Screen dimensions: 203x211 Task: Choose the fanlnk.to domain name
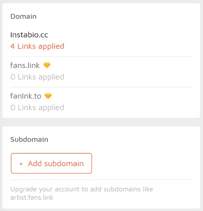[x=26, y=96]
